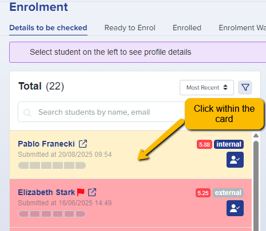Open Elizabeth Stark's external link icon
The width and height of the screenshot is (266, 231).
point(92,192)
